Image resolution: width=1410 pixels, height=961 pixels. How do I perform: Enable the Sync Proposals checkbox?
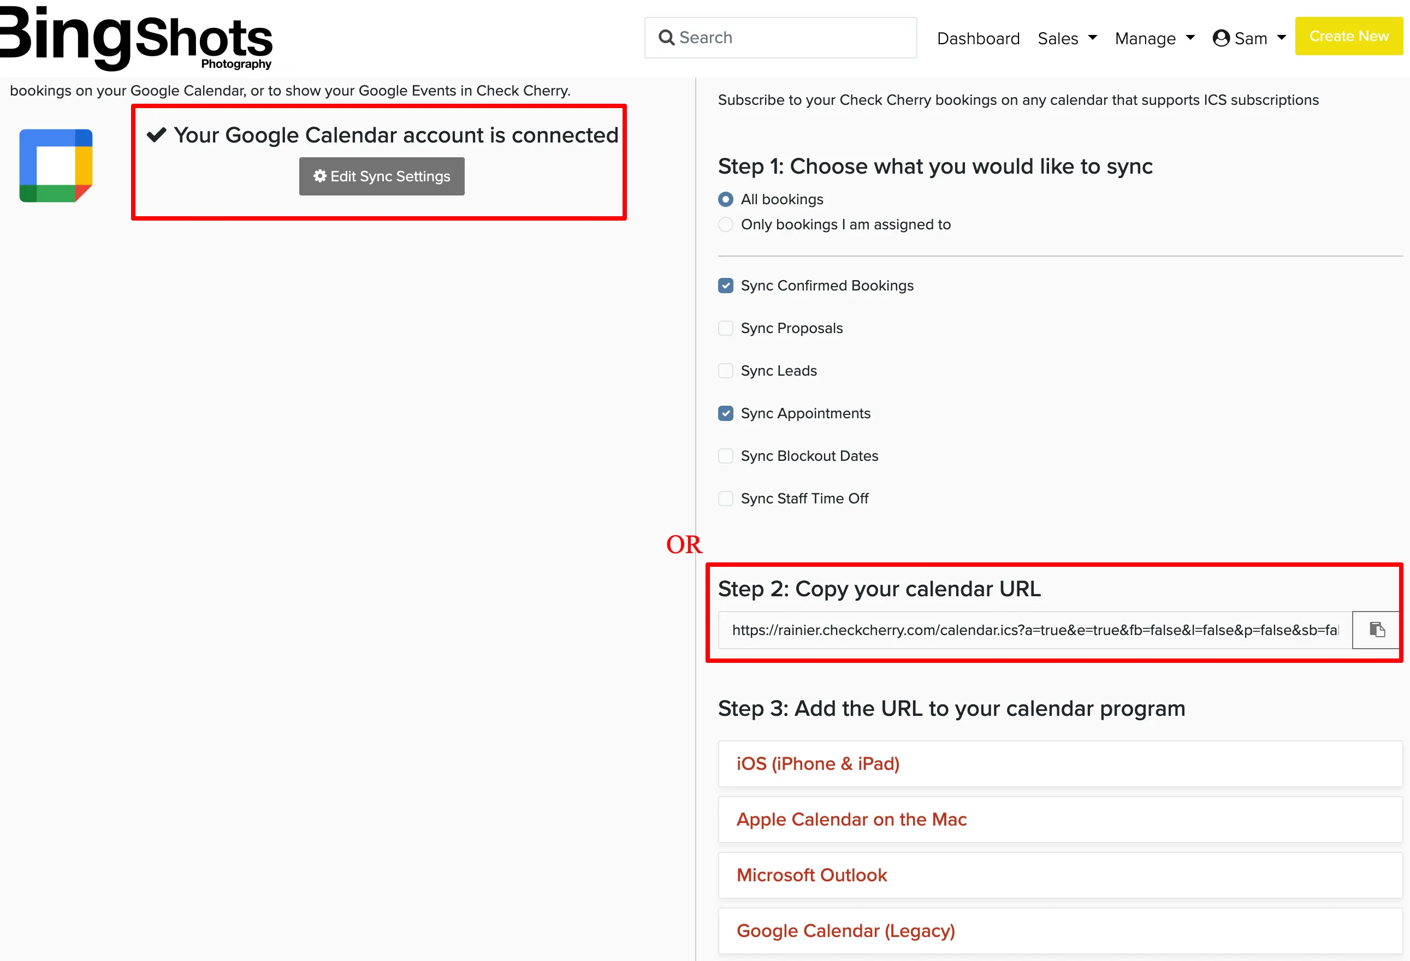coord(726,328)
